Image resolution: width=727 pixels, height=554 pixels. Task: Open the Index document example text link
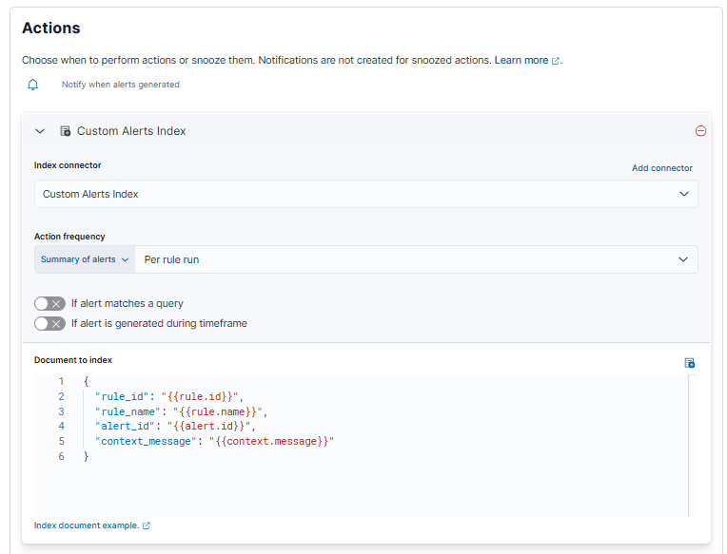tap(87, 525)
